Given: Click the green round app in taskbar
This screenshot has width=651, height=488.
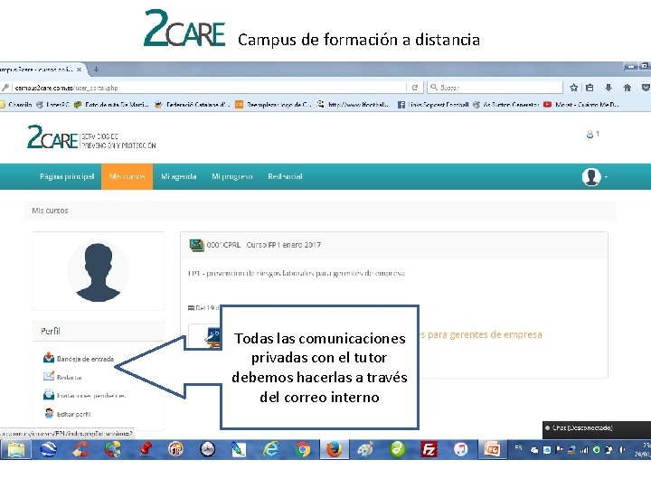Looking at the screenshot, I should (x=397, y=449).
